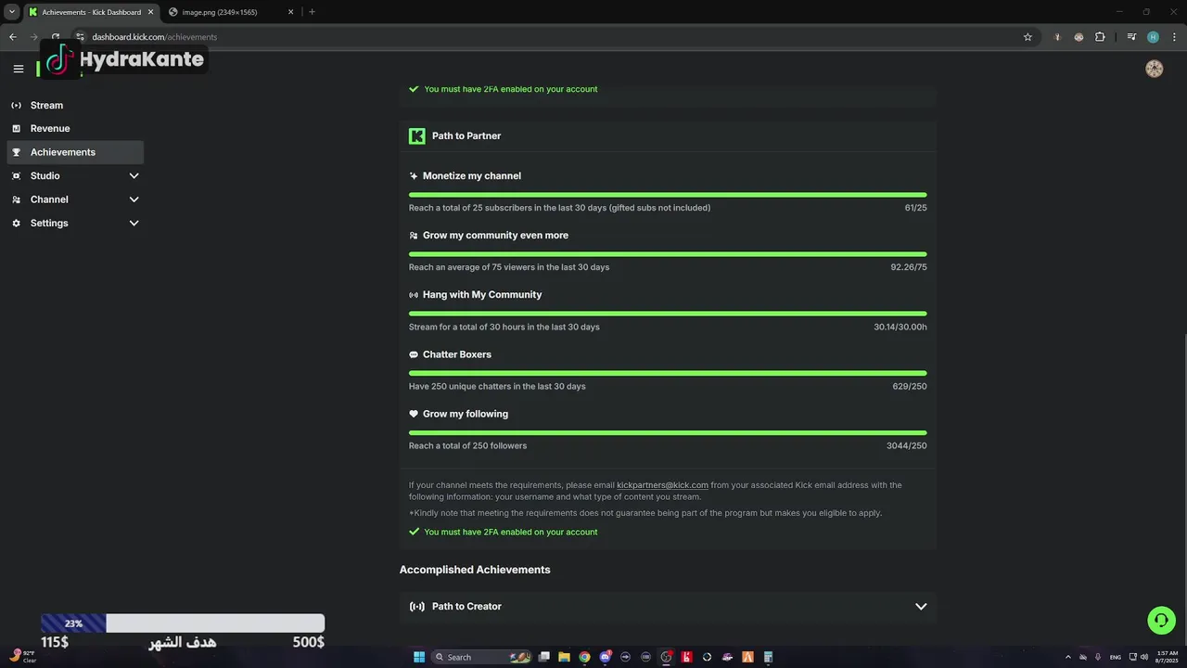1187x668 pixels.
Task: Close the Achievements - Kick Dashboard tab
Action: [150, 12]
